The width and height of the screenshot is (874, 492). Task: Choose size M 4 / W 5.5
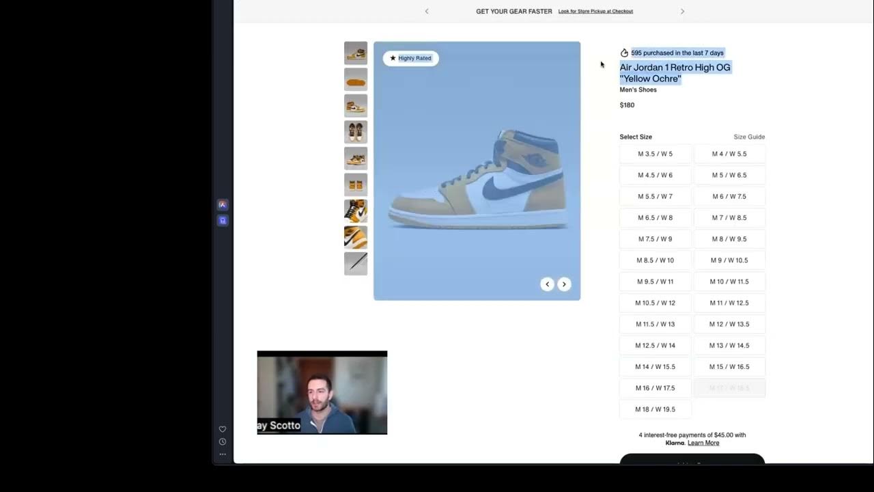tap(729, 154)
